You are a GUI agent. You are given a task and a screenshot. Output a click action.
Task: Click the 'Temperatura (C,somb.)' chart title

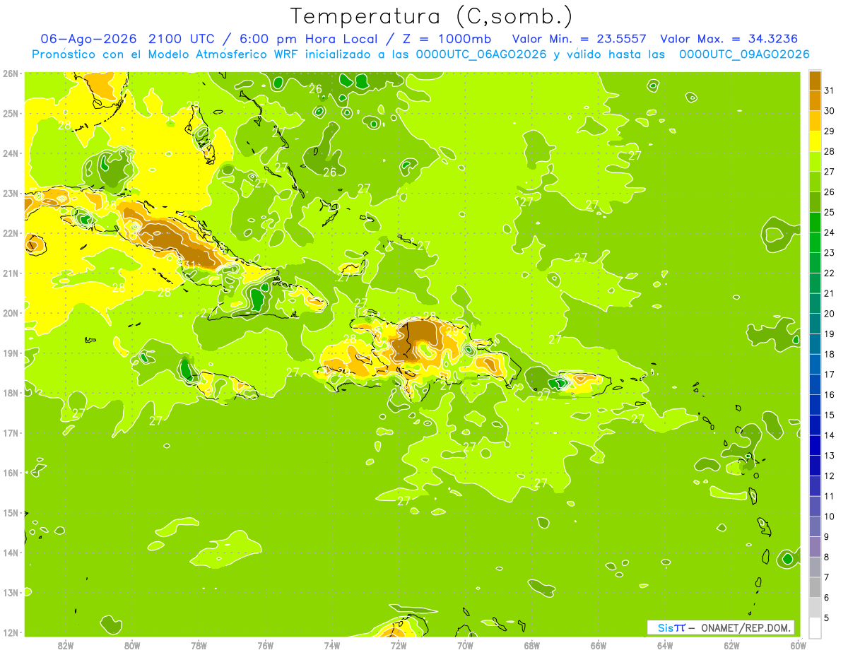[x=431, y=16]
